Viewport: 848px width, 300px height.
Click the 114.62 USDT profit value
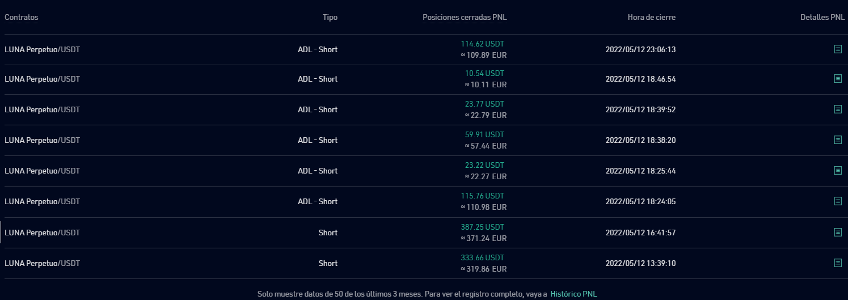click(x=482, y=44)
